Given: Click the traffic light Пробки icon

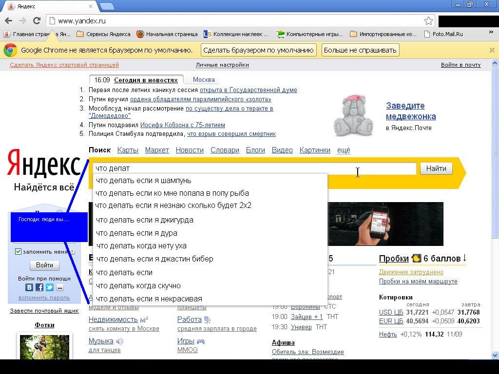Looking at the screenshot, I should click(416, 258).
